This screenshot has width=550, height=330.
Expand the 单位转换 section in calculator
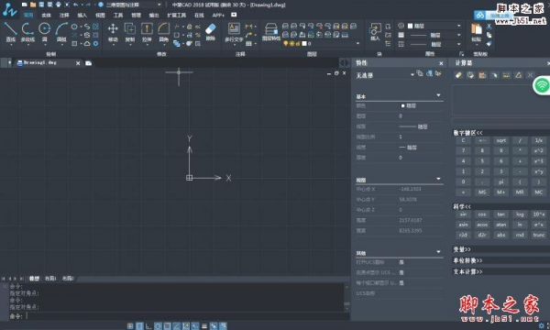(x=467, y=260)
